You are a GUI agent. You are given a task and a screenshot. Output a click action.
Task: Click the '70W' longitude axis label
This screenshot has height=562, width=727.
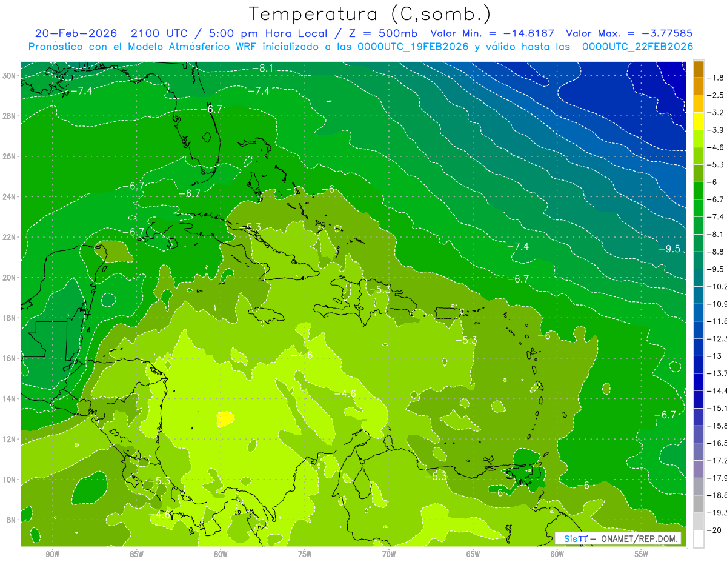[389, 554]
